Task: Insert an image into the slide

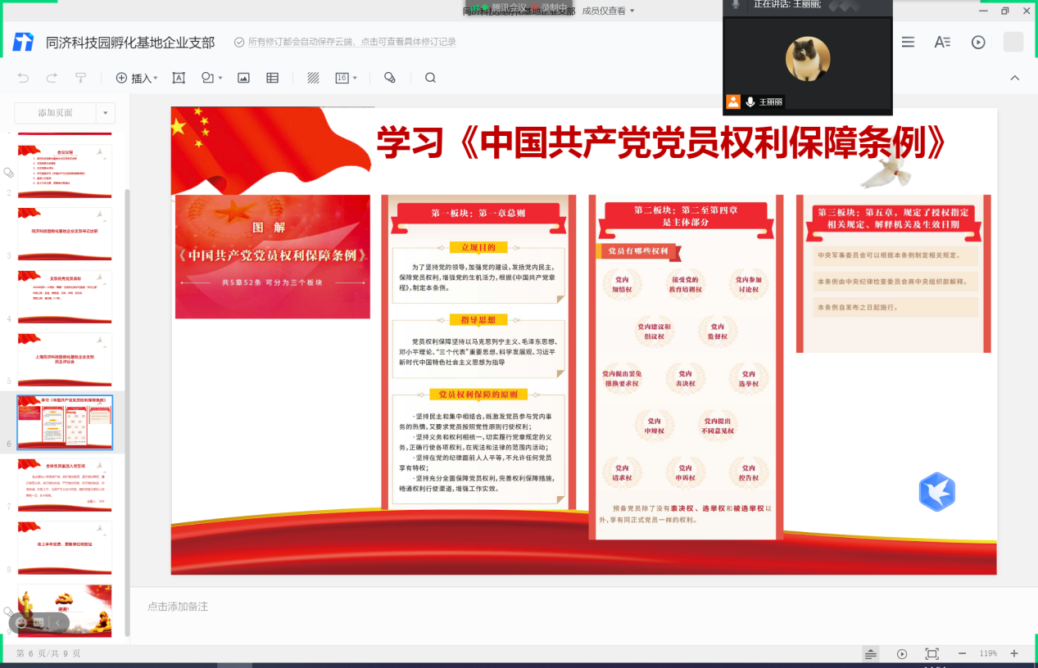Action: [x=243, y=78]
